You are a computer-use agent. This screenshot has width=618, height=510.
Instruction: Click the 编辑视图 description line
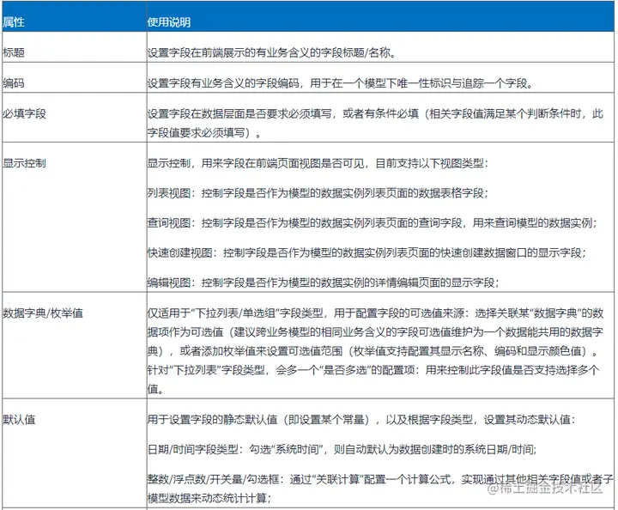(x=324, y=282)
